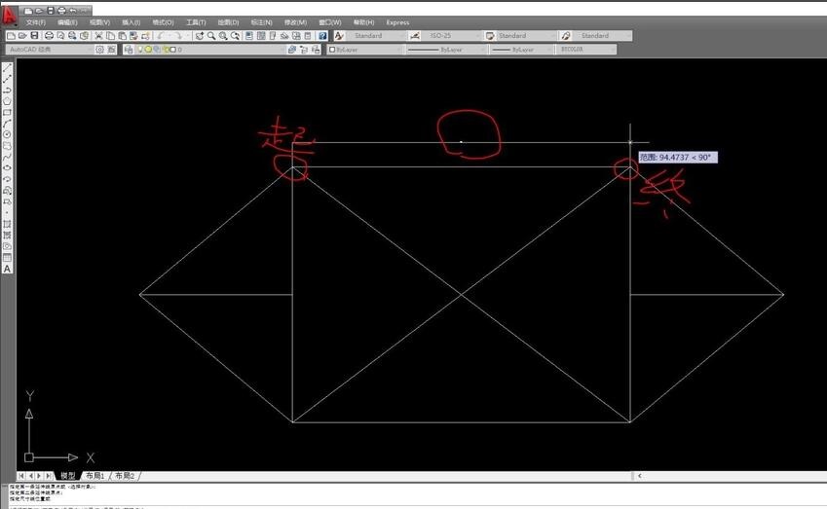Switch to the 布局2 tab
This screenshot has width=827, height=509.
(125, 476)
